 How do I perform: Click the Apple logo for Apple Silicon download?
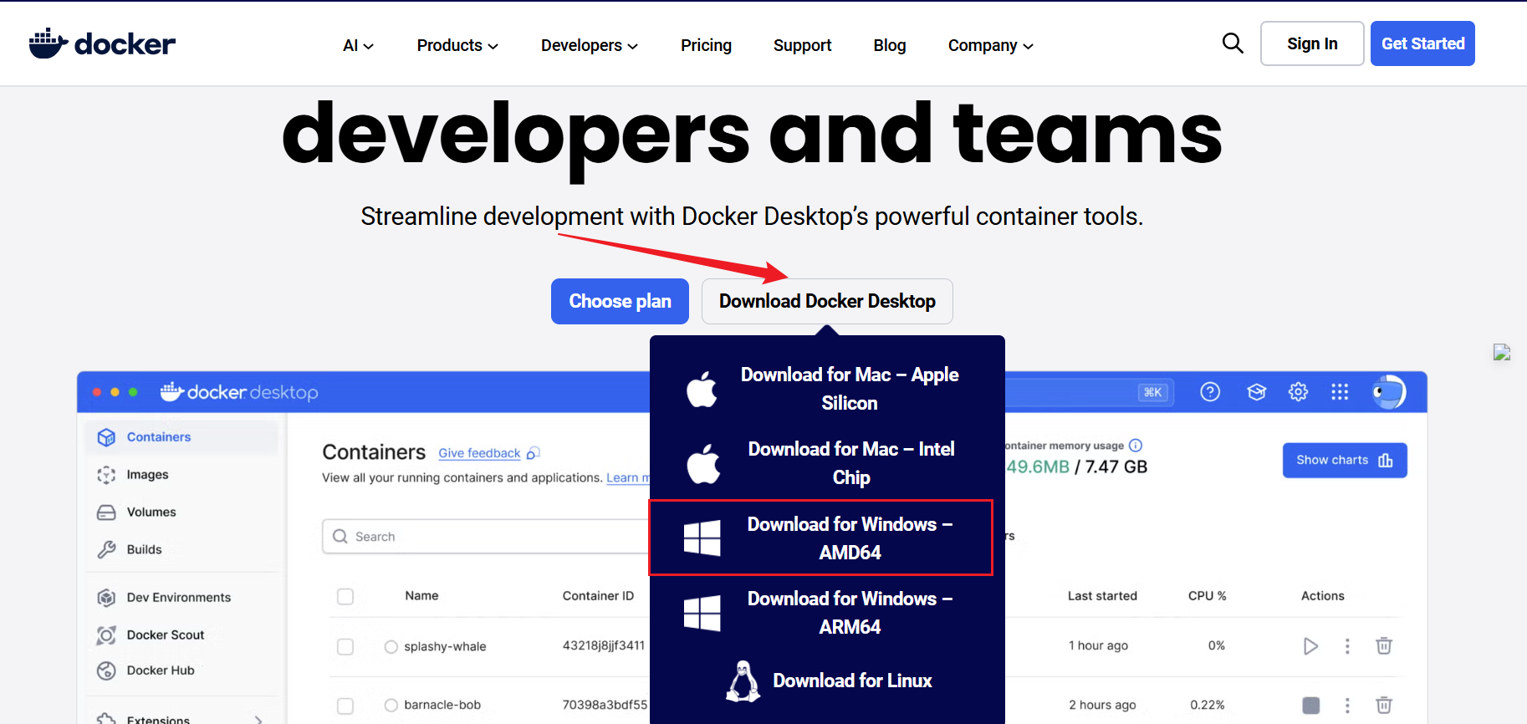pos(702,388)
